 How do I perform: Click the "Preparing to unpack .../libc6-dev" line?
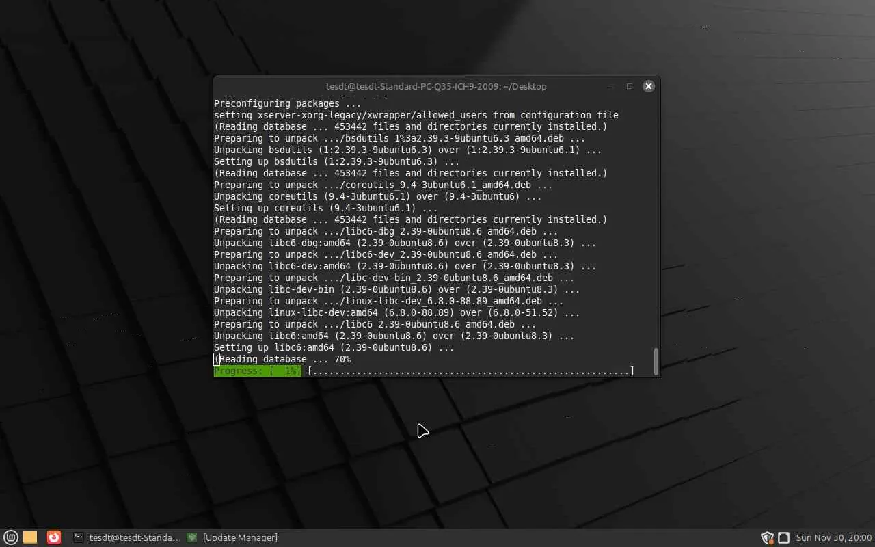tap(386, 254)
